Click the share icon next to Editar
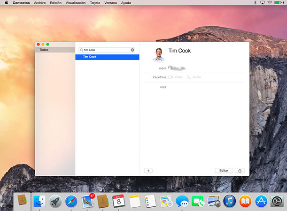 click(x=240, y=171)
